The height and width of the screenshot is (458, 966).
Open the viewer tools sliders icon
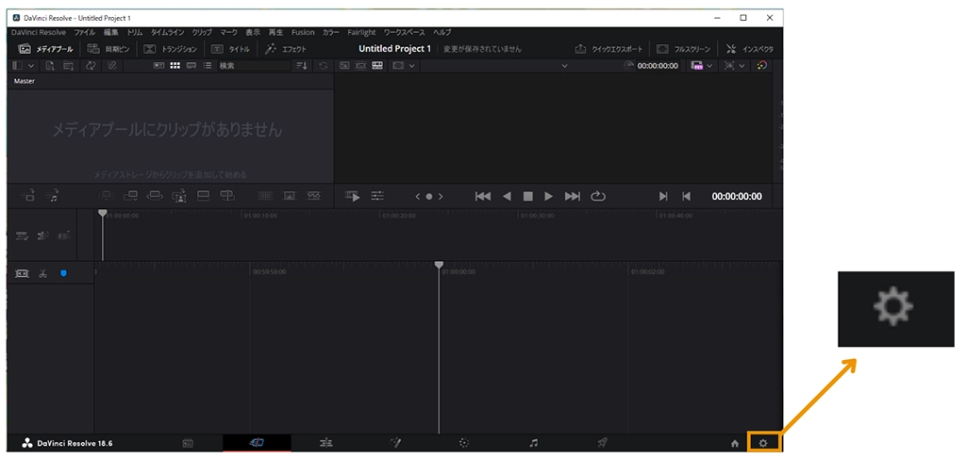pyautogui.click(x=377, y=196)
